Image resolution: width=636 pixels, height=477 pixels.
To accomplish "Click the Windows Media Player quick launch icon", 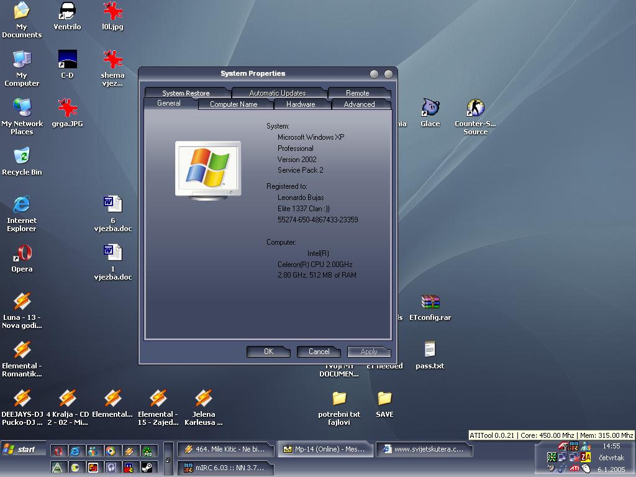I will (x=111, y=451).
